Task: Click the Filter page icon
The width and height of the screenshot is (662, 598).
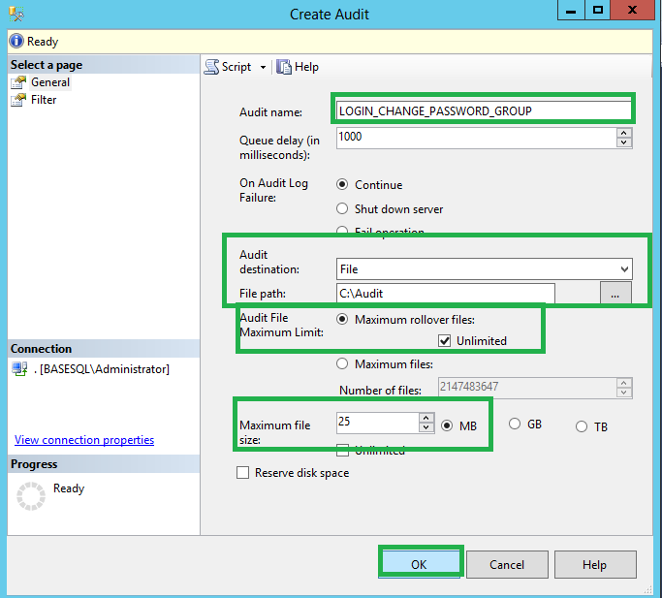Action: coord(18,100)
